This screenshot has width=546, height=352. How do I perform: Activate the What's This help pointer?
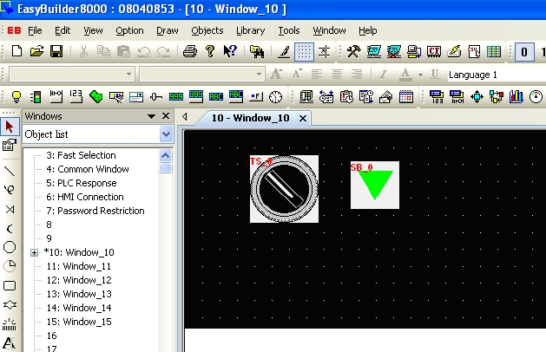pyautogui.click(x=230, y=51)
